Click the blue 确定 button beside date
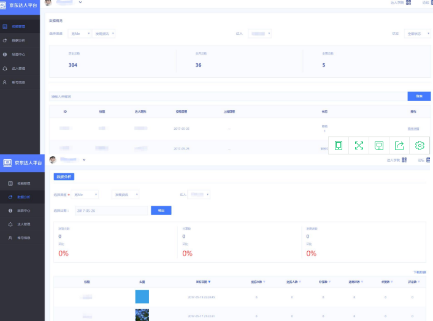The width and height of the screenshot is (433, 321). tap(161, 210)
